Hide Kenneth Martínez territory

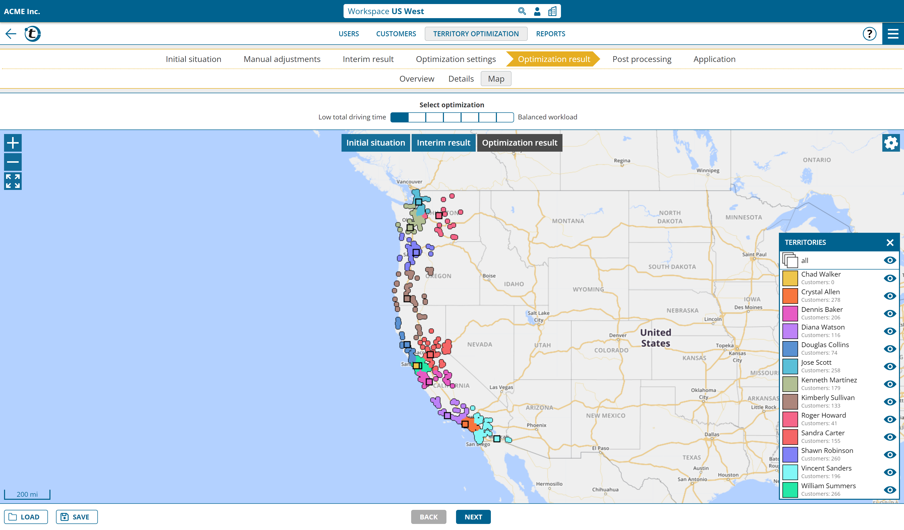click(x=890, y=384)
